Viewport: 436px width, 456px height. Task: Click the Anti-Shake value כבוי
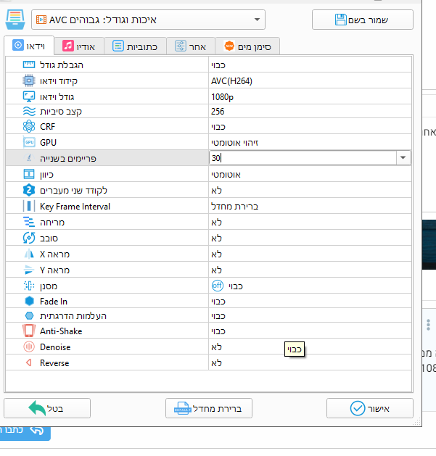pos(218,331)
